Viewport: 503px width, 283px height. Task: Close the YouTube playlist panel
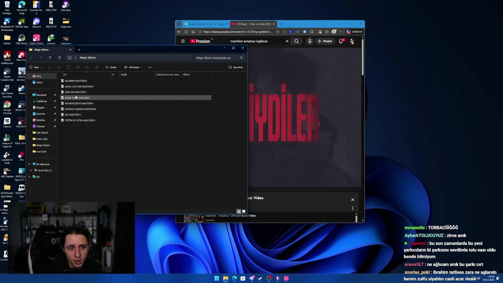352,200
